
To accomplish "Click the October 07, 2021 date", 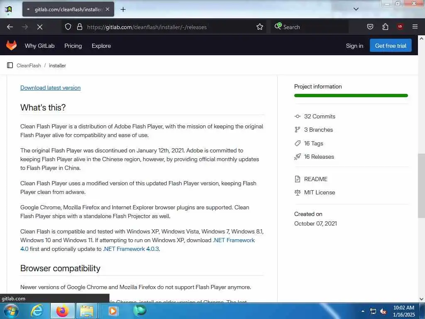I will pyautogui.click(x=315, y=223).
